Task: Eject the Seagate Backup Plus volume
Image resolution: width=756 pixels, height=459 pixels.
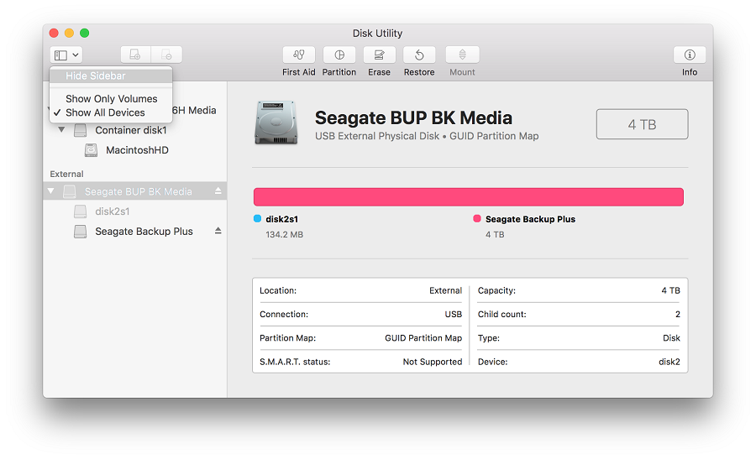Action: click(x=218, y=231)
